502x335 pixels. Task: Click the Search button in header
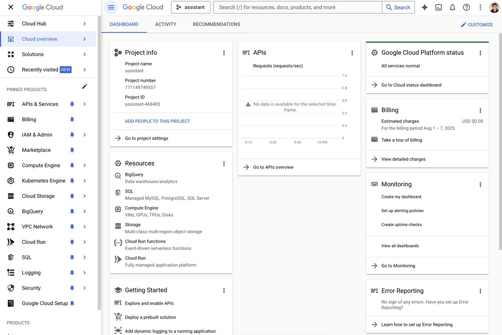398,7
